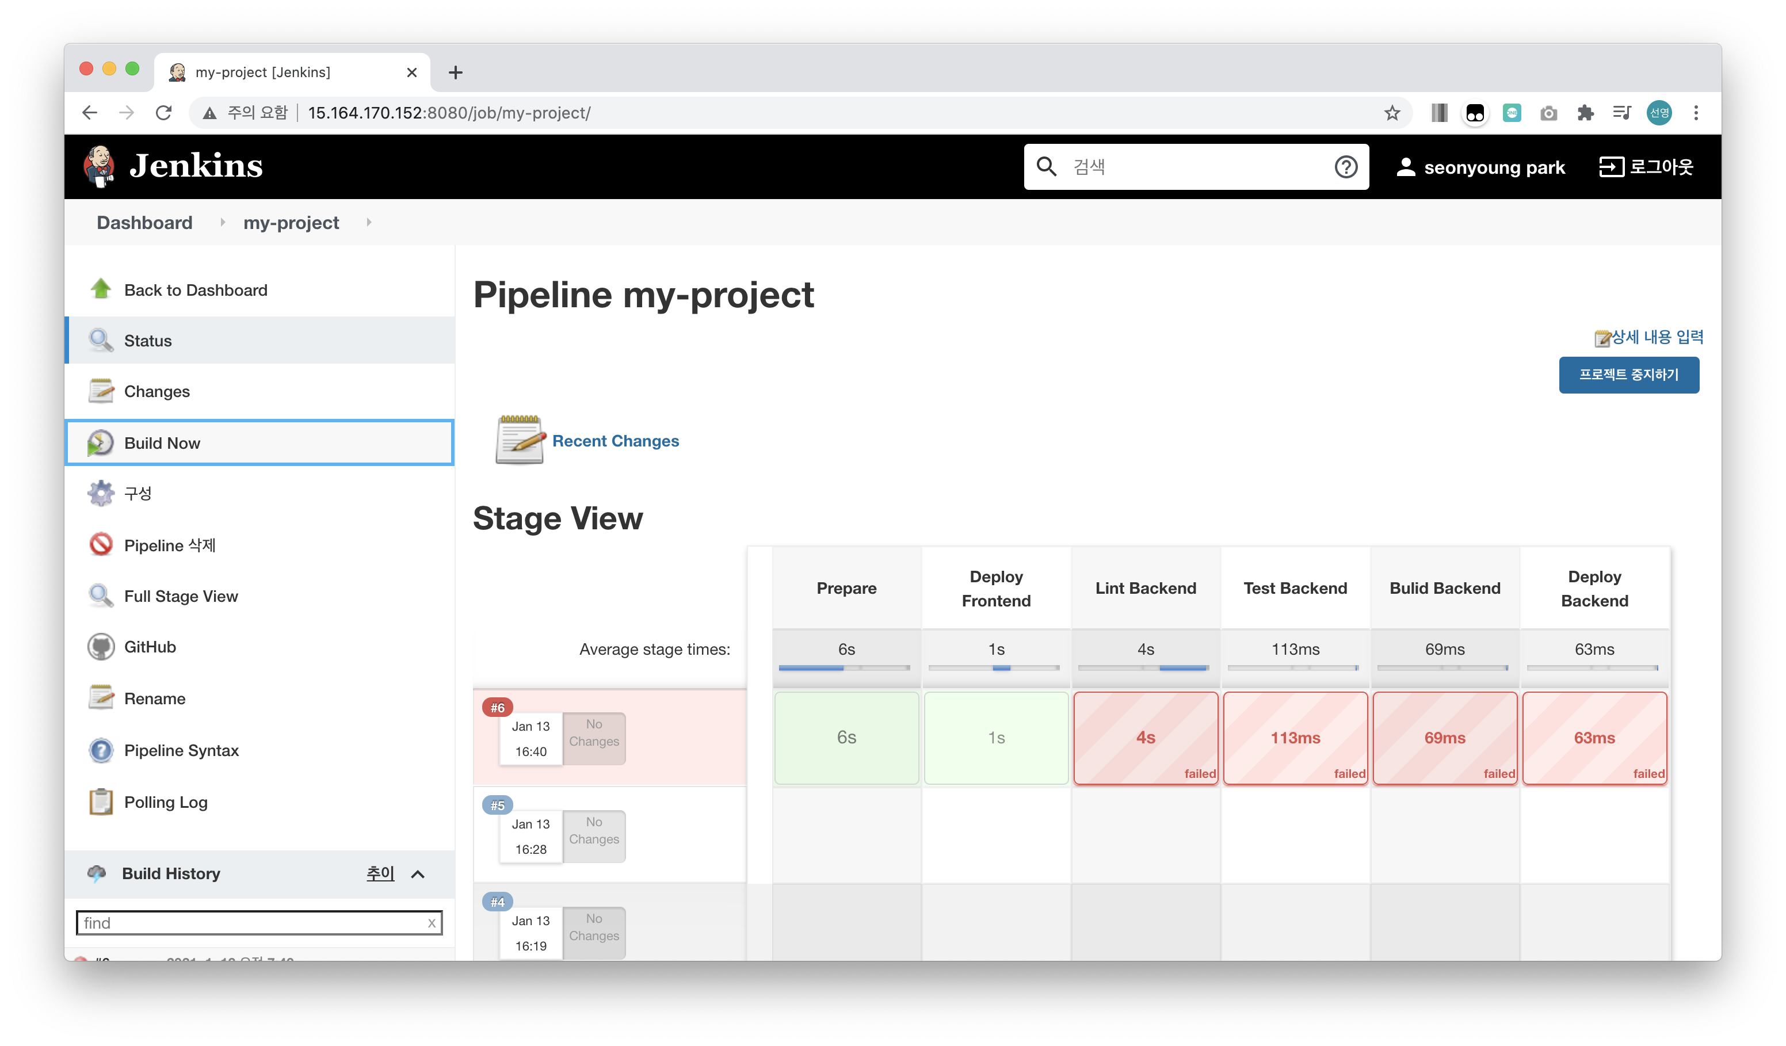Collapse the Build History panel

[418, 874]
